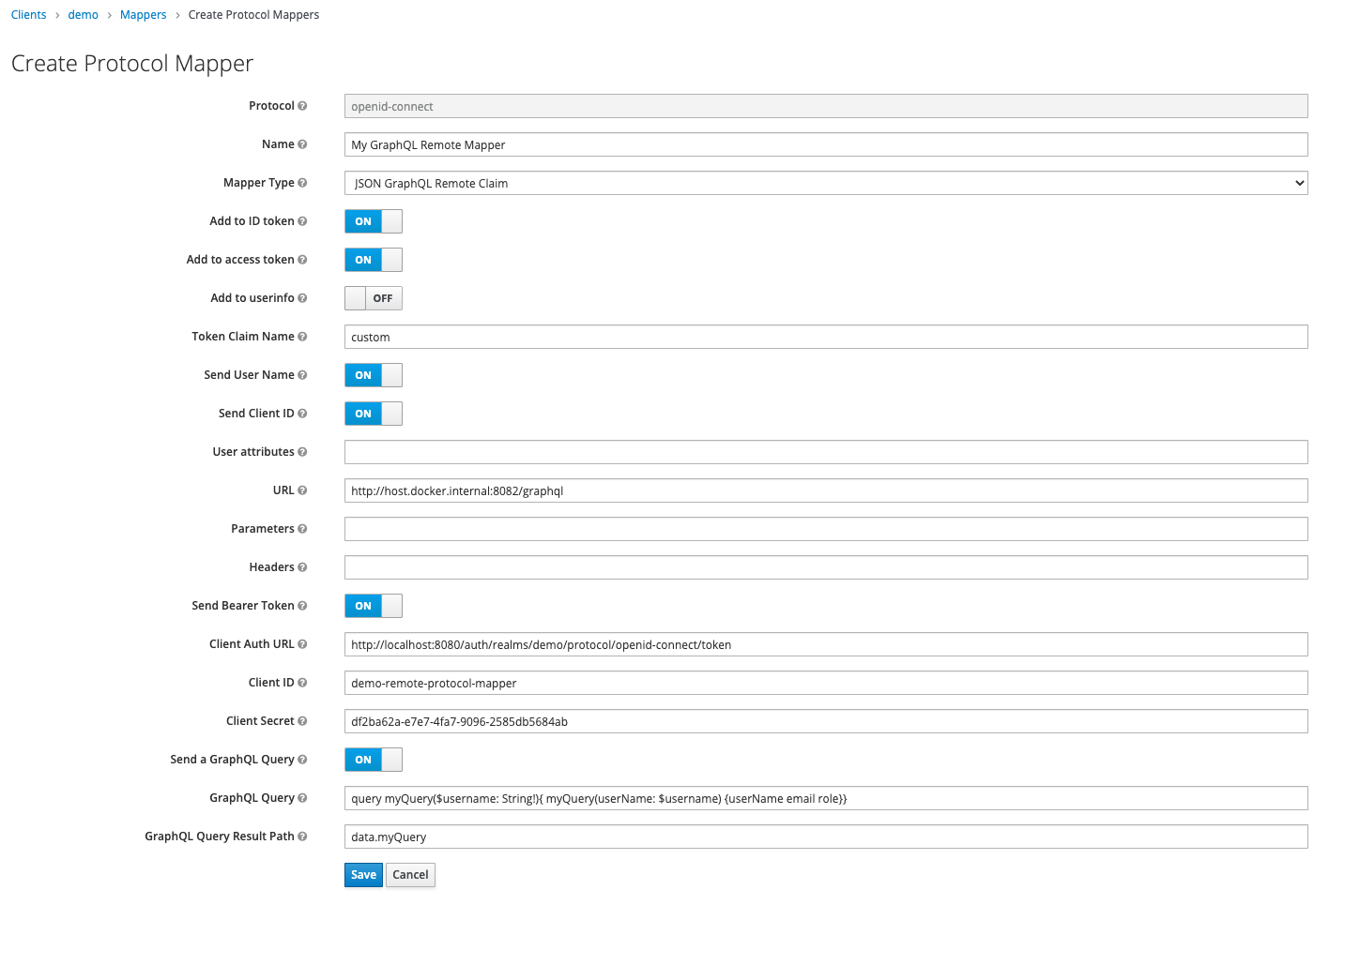1360x980 pixels.
Task: Click the Parameters help icon
Action: pos(302,529)
